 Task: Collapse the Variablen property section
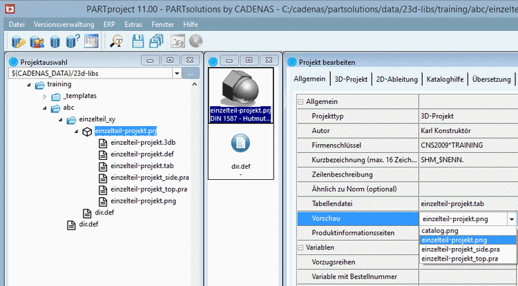(x=300, y=247)
